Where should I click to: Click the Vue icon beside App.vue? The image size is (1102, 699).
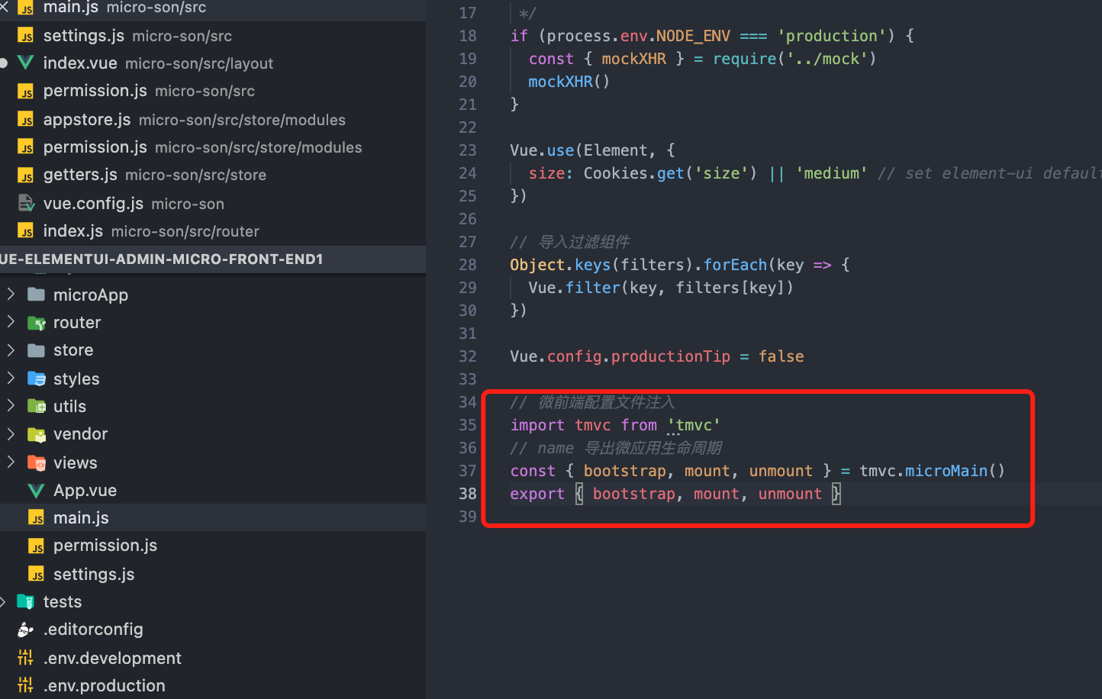[x=36, y=491]
